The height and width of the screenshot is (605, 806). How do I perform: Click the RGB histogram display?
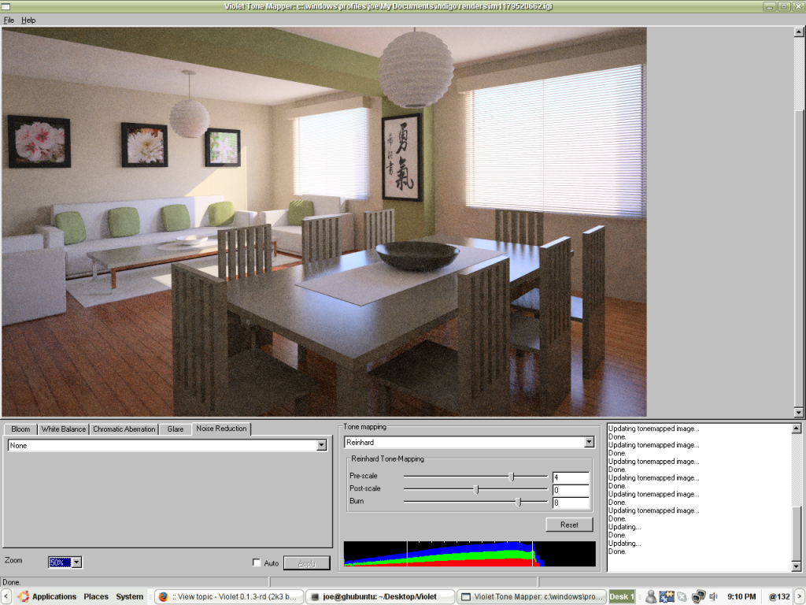469,554
